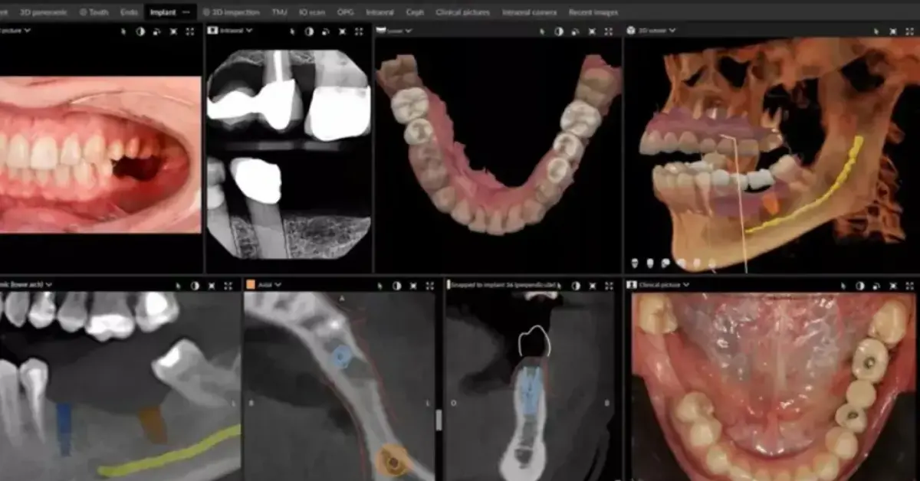The height and width of the screenshot is (481, 920).
Task: Open the Implant tab overflow menu
Action: tap(186, 12)
